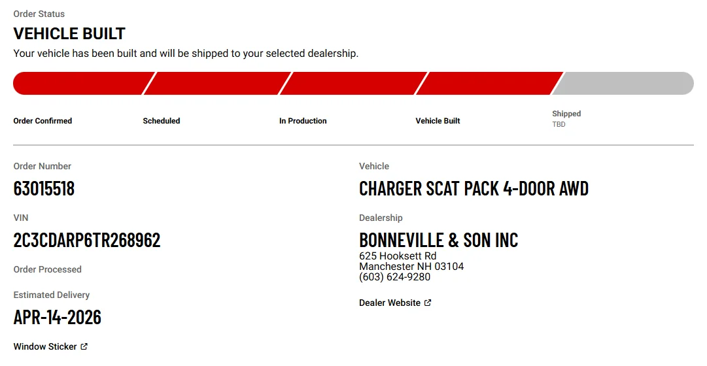This screenshot has height=366, width=707.
Task: Click the VEHICLE BUILT status heading
Action: (69, 34)
